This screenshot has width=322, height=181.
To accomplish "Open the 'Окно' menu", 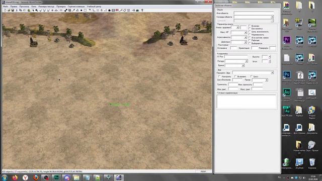I will tap(34, 7).
